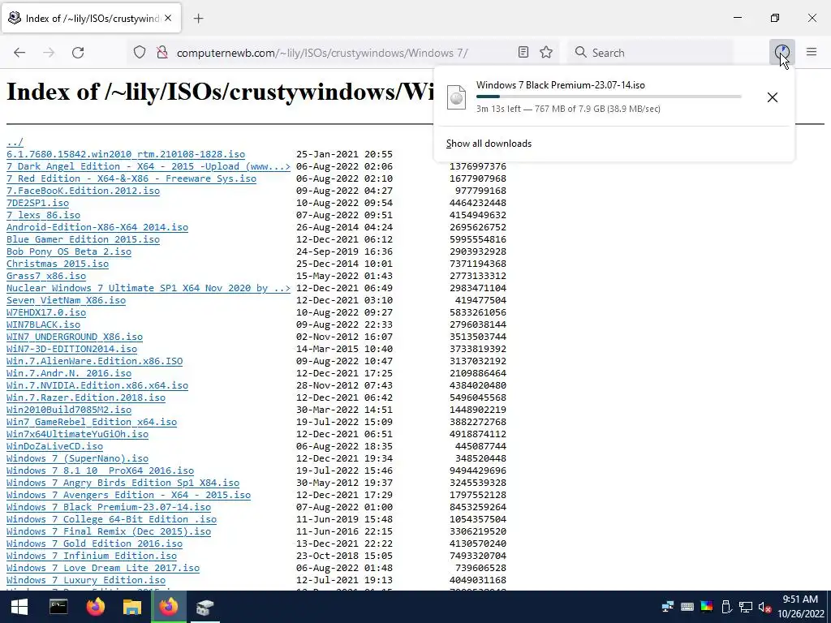Bookmark this page with the star icon
Screen dimensions: 831x623
546,53
